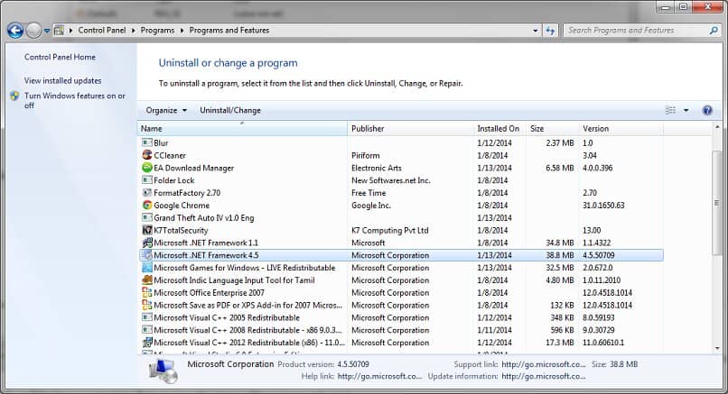728x394 pixels.
Task: Open the view options dropdown arrow
Action: click(x=686, y=110)
